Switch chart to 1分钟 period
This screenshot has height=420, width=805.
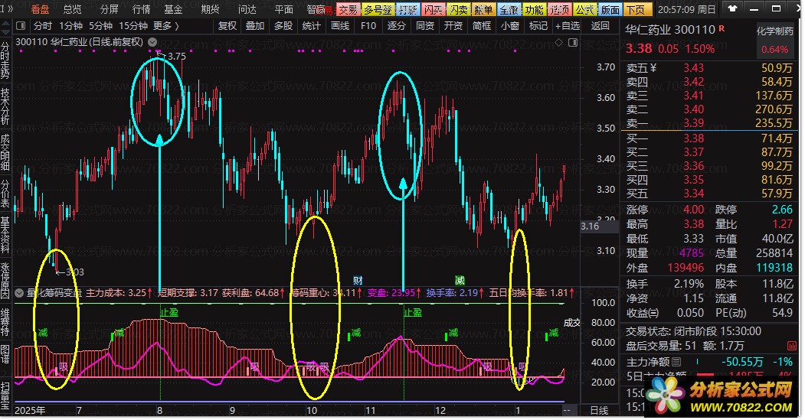point(70,26)
